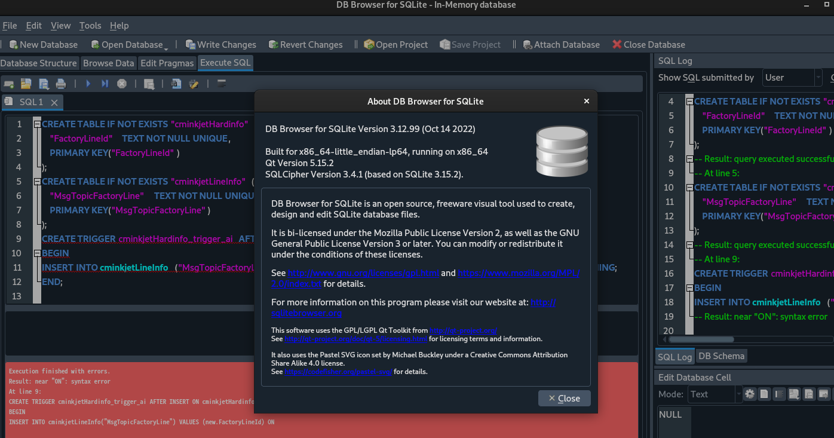Screen dimensions: 834x438
Task: Visit the sqlitebrowser.org link
Action: (306, 313)
